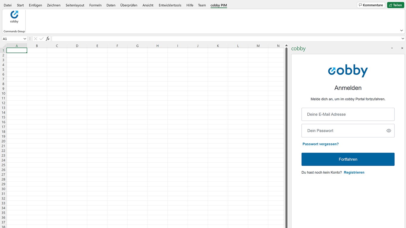Screen dimensions: 406x228
Task: Click the Registrieren link
Action: [354, 172]
